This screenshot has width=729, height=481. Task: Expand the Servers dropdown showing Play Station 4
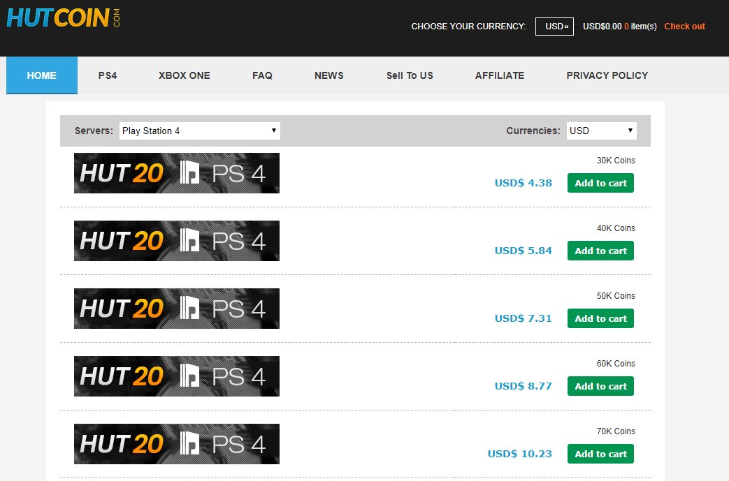pyautogui.click(x=200, y=131)
